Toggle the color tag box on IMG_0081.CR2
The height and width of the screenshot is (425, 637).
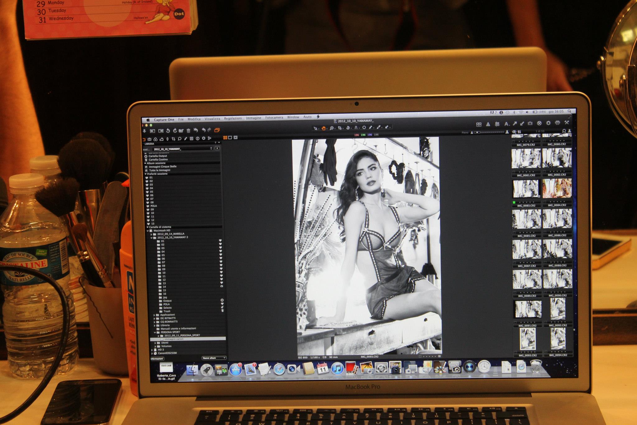pos(514,172)
